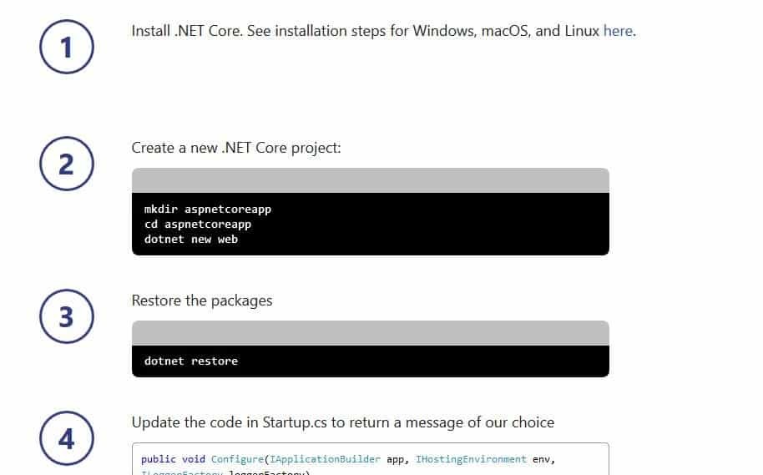Click the 'dotnet restore' command
763x475 pixels.
(191, 361)
